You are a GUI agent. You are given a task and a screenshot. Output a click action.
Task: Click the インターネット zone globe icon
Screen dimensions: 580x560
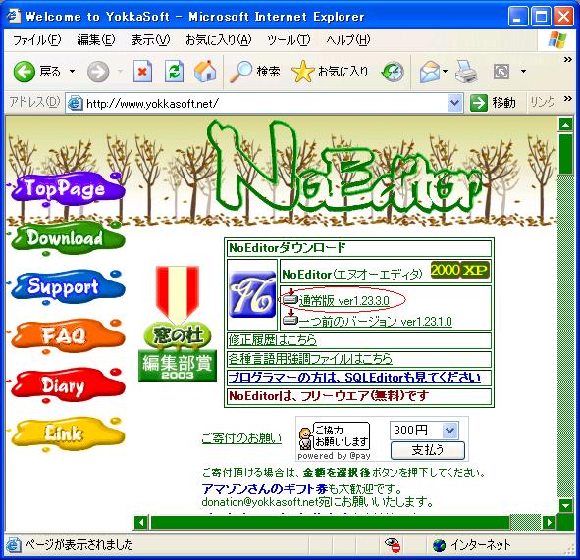[439, 545]
